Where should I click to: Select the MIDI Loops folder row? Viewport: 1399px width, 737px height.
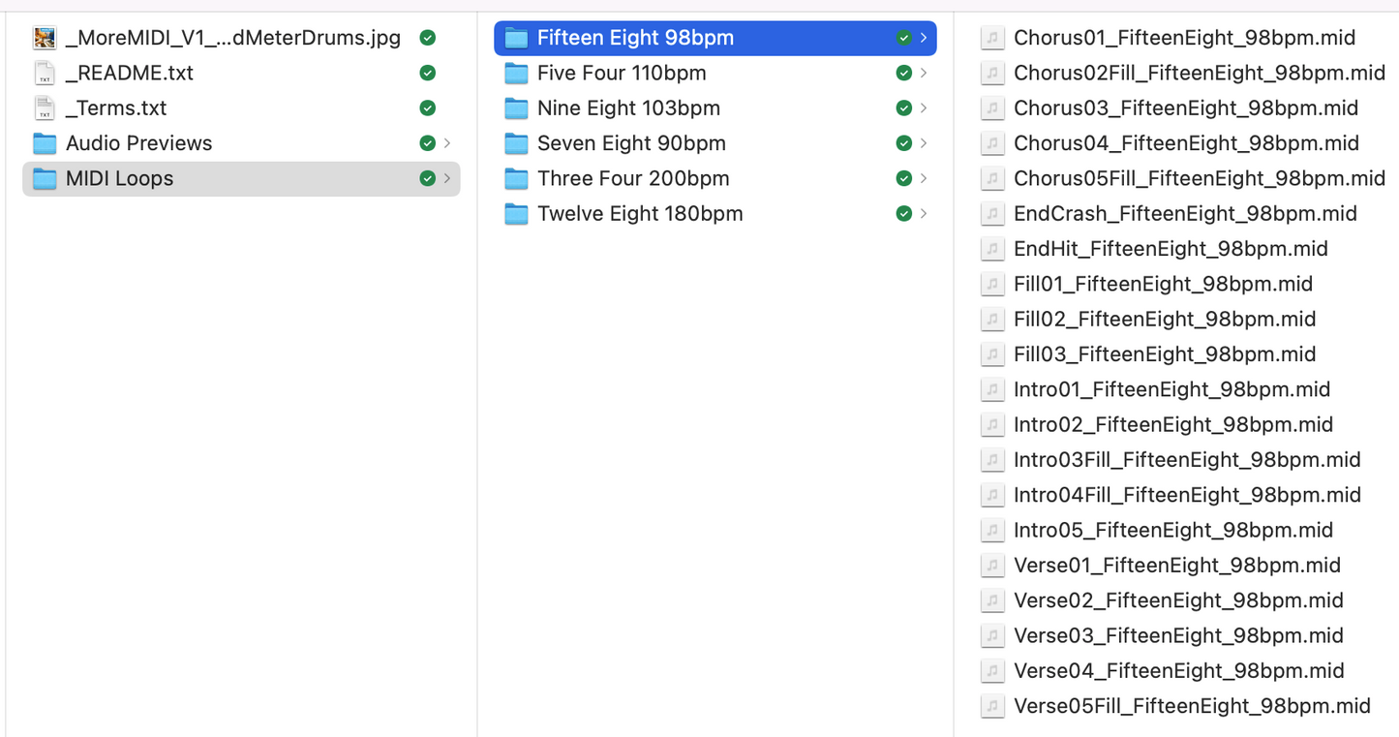[241, 179]
